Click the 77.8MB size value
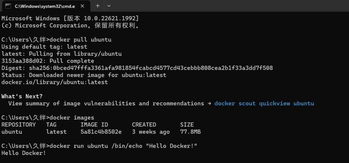 [x=190, y=132]
